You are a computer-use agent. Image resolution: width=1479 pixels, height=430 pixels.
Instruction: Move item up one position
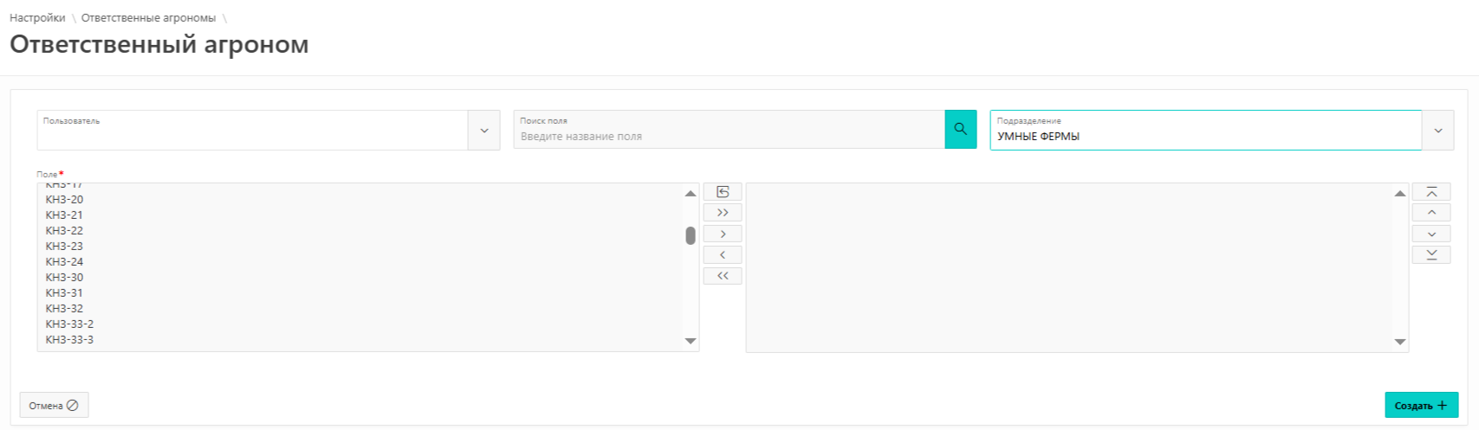click(1430, 213)
